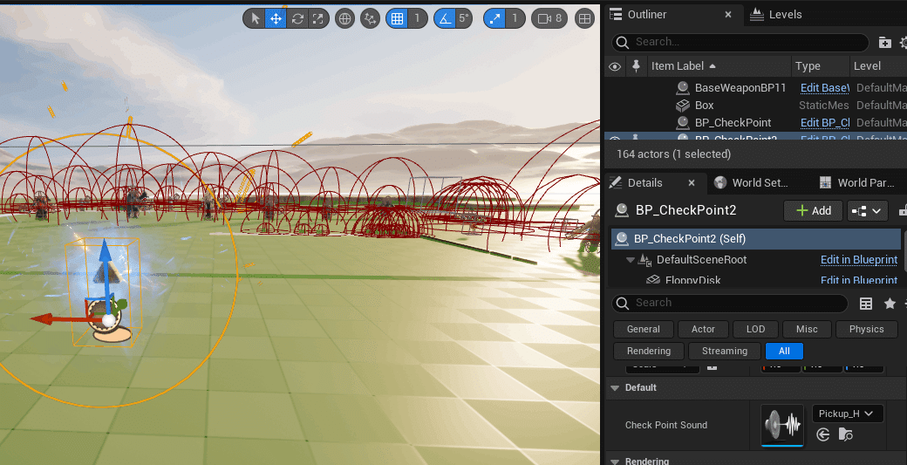
Task: Open the viewport layout grid button
Action: [x=585, y=18]
